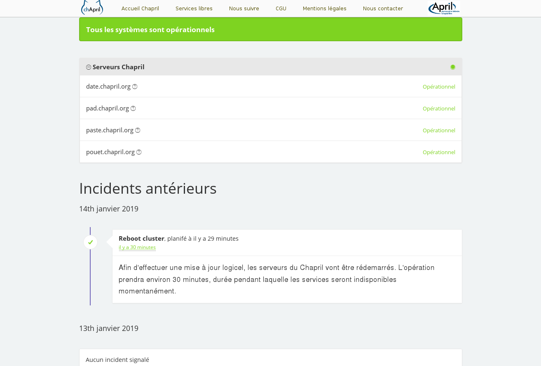541x366 pixels.
Task: Click help icon next to pad.chapril.org
Action: (133, 108)
